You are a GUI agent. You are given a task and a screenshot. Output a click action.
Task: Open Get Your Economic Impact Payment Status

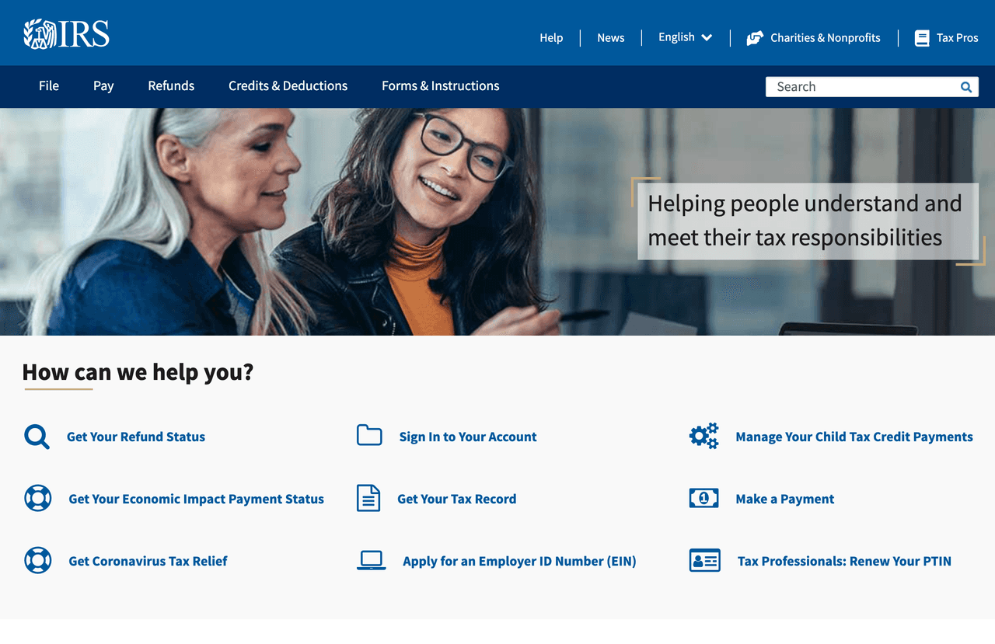tap(196, 499)
